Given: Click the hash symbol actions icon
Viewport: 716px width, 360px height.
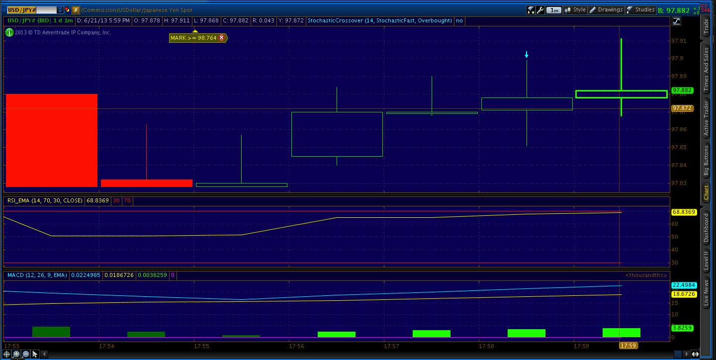Looking at the screenshot, I should (x=76, y=10).
